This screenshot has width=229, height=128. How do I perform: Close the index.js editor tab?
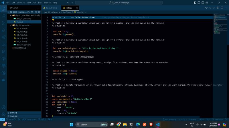(77, 8)
